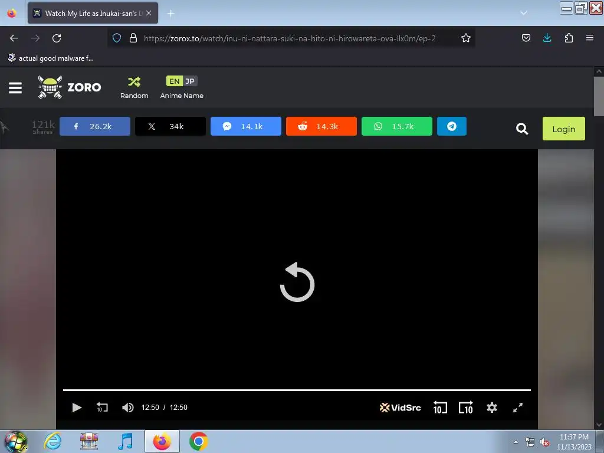
Task: Share via Messenger 14.1k button
Action: 246,126
